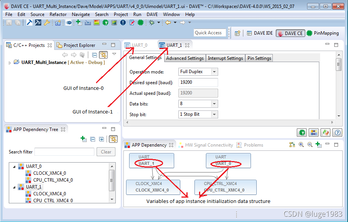
Task: Click the UART_1 block in dependency diagram
Action: (x=152, y=161)
